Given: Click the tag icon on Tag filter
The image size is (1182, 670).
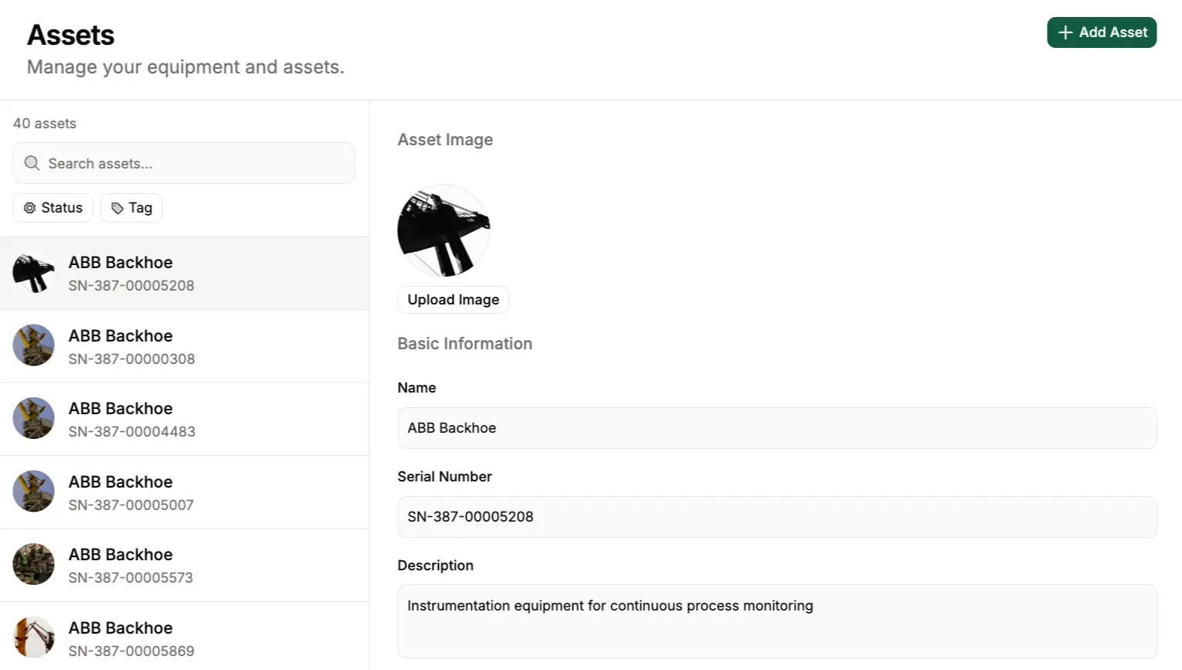Looking at the screenshot, I should [117, 208].
